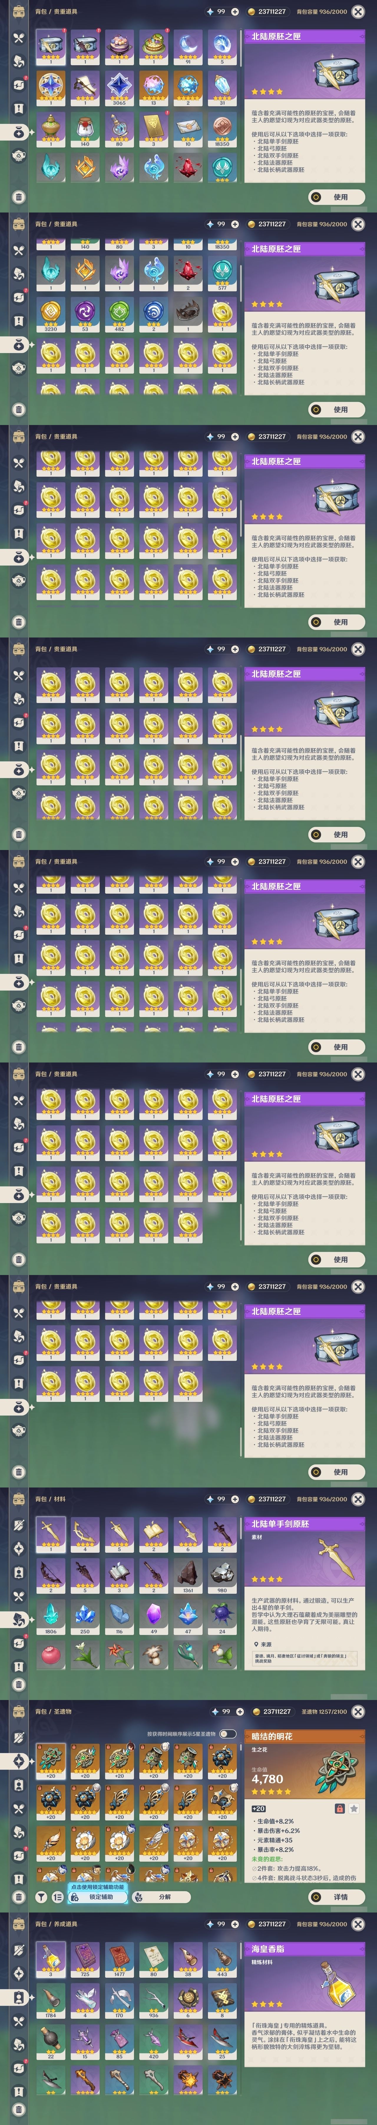
Task: Click the plus icon next to primogem count 99
Action: point(235,12)
